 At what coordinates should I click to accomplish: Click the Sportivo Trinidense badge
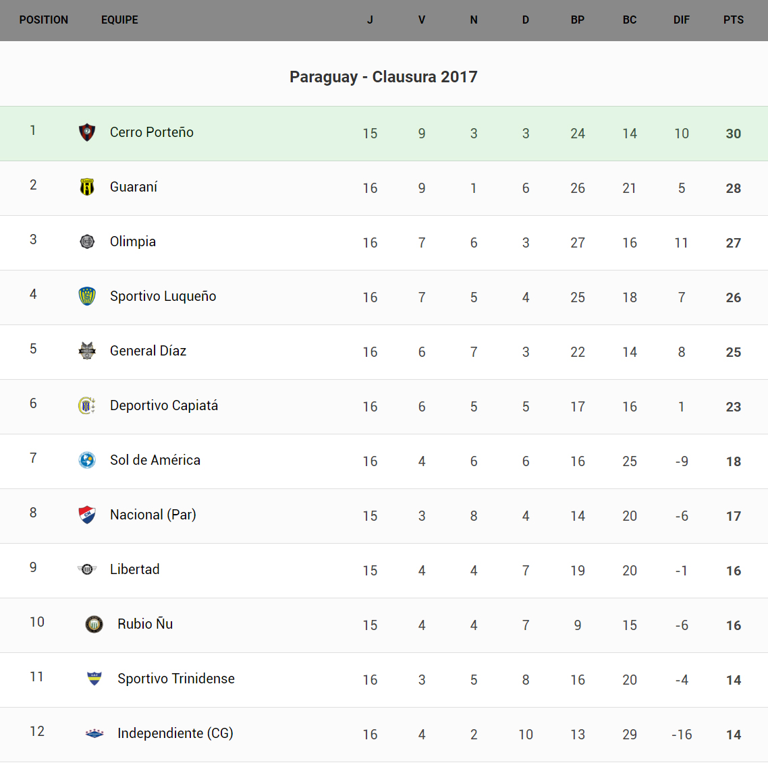click(94, 679)
